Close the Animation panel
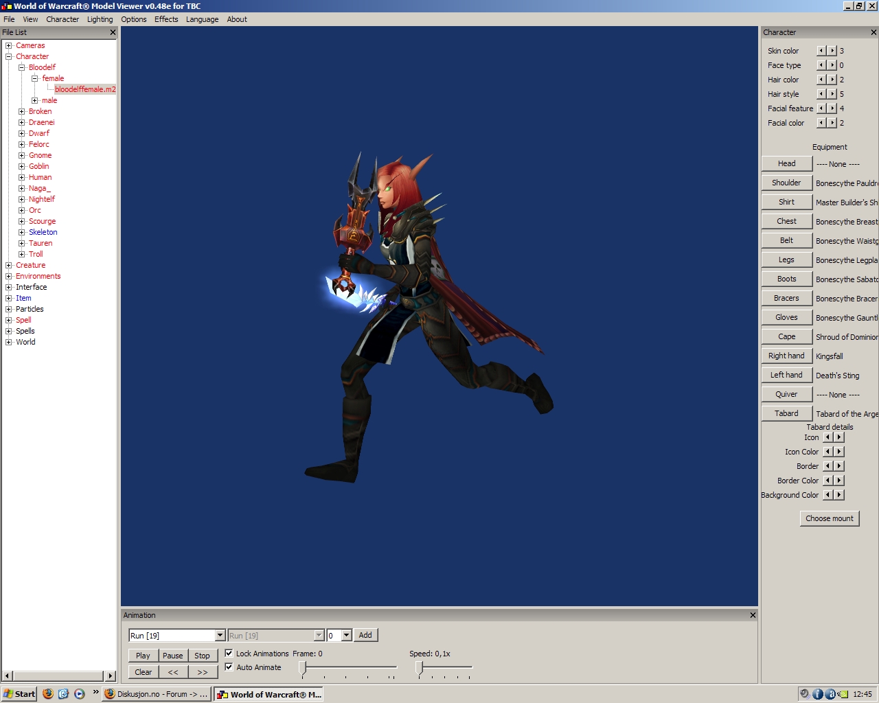Screen dimensions: 879x703 tap(753, 615)
